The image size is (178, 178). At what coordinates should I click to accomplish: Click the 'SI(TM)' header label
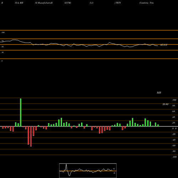(x=68, y=3)
